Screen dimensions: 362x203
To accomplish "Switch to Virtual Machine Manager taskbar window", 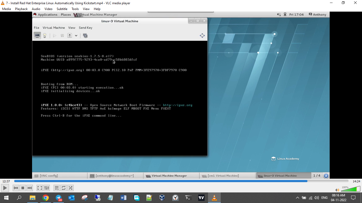I will click(171, 176).
